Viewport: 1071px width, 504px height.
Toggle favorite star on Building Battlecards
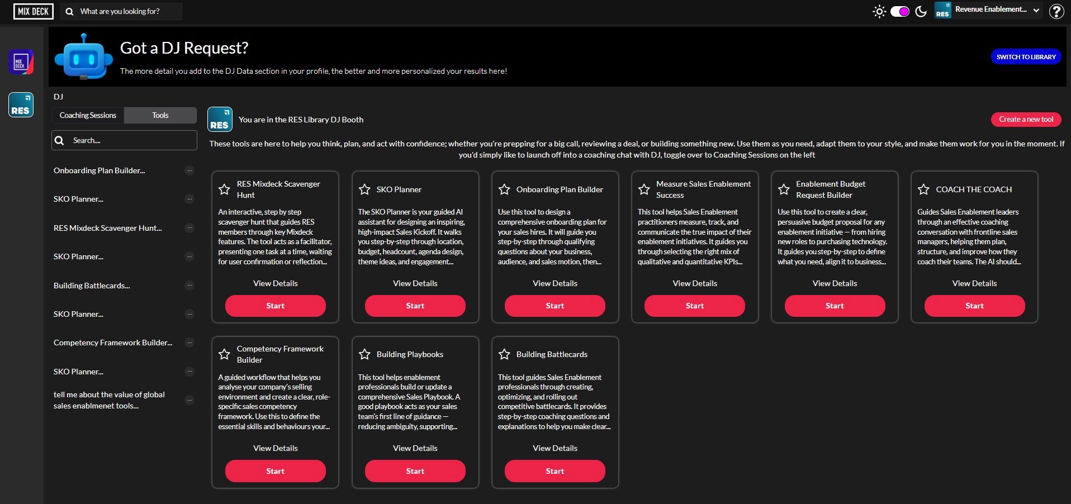[x=504, y=354]
